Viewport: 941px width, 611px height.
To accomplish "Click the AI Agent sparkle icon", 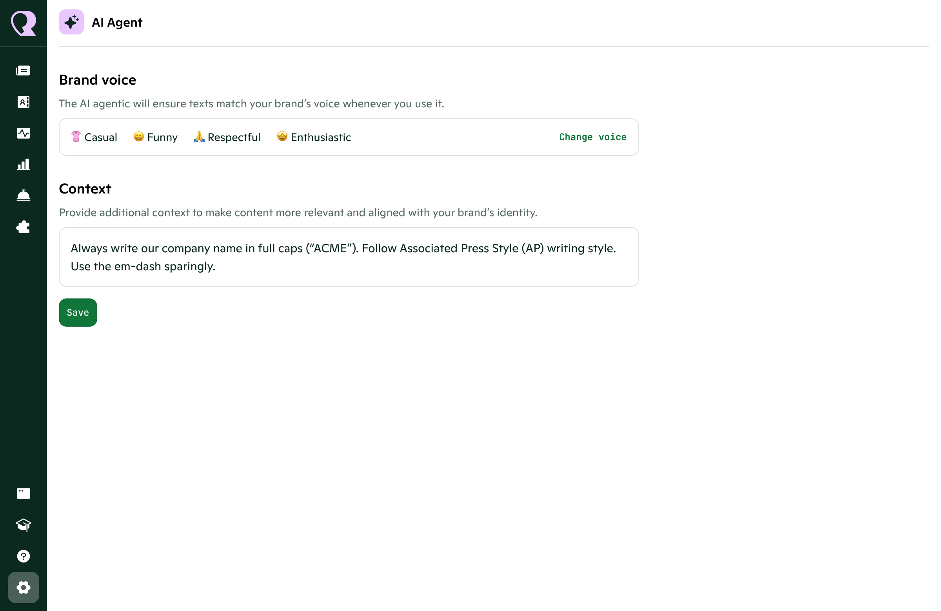I will coord(71,22).
